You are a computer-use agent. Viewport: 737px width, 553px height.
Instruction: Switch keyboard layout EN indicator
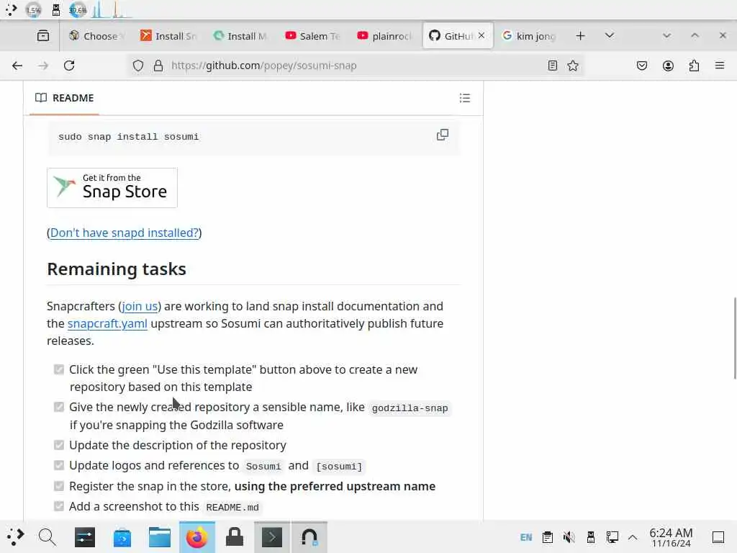click(x=526, y=537)
